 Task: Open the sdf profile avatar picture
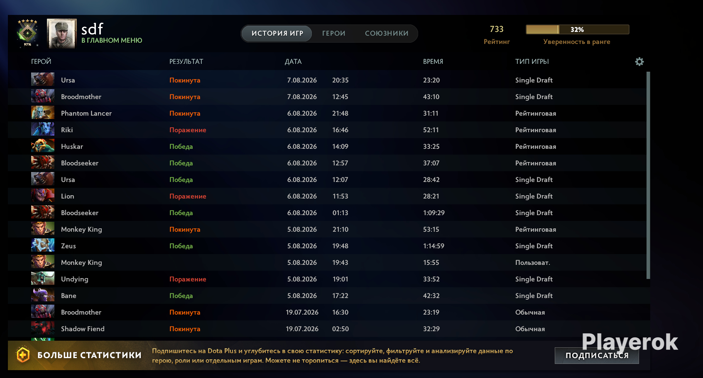pyautogui.click(x=62, y=34)
